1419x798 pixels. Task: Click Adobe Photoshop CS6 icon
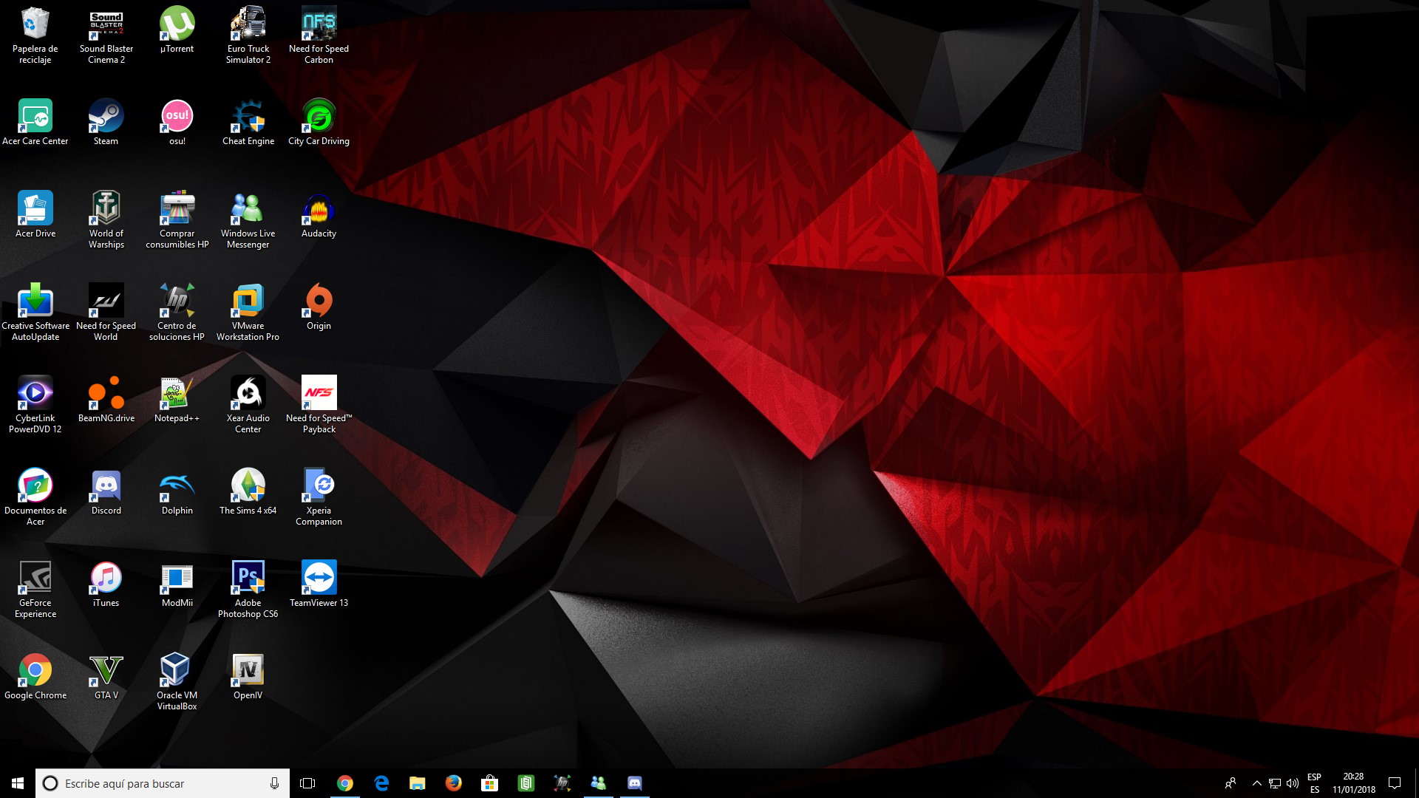tap(248, 589)
